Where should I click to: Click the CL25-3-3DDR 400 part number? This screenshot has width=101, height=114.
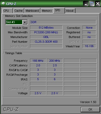(x=46, y=42)
